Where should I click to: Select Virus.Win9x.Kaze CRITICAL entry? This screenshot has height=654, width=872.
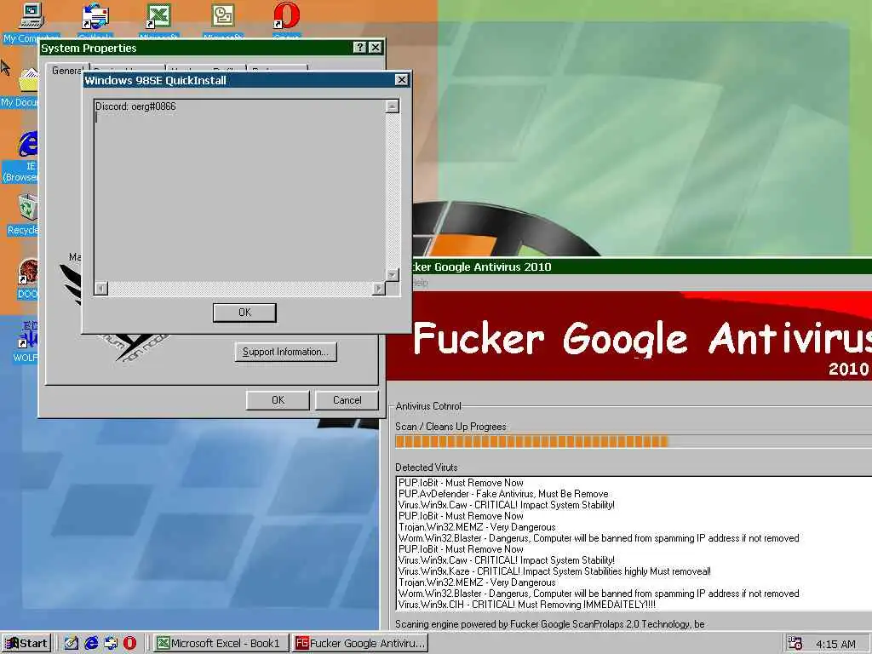pos(554,571)
